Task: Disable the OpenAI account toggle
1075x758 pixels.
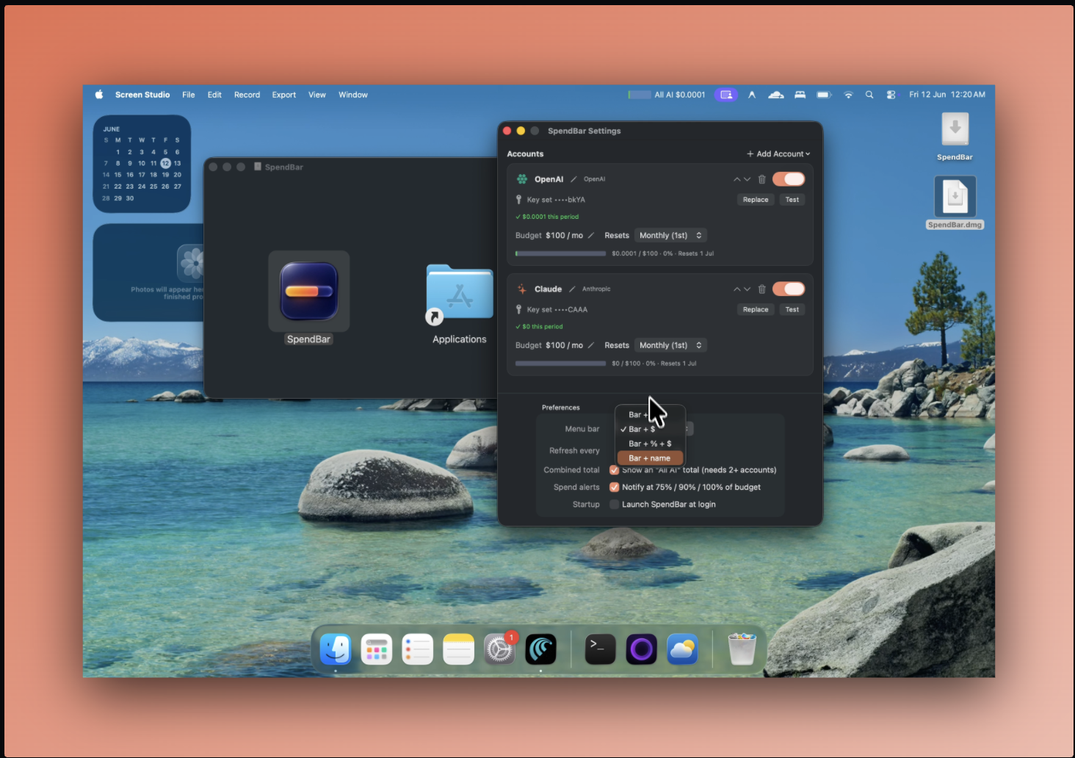Action: 789,179
